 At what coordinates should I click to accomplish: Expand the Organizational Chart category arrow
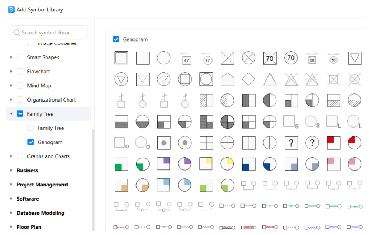[11, 100]
